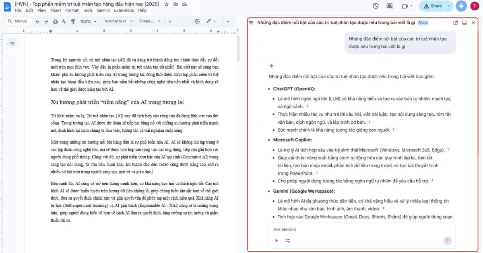Open the Help menu
Image resolution: width=483 pixels, height=253 pixels.
click(x=142, y=10)
